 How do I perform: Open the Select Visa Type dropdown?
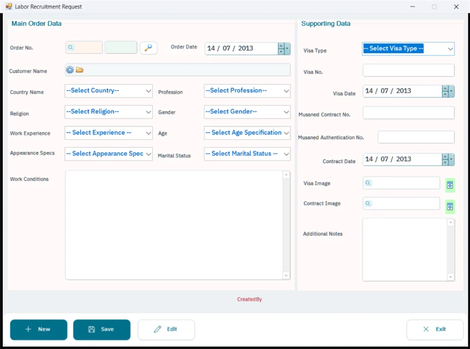408,49
